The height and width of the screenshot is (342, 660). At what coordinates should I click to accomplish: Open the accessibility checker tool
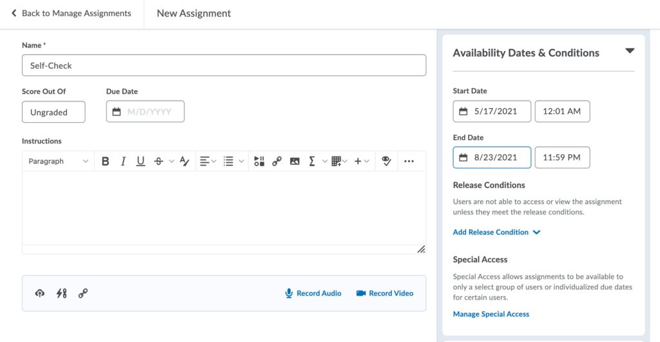(x=387, y=162)
